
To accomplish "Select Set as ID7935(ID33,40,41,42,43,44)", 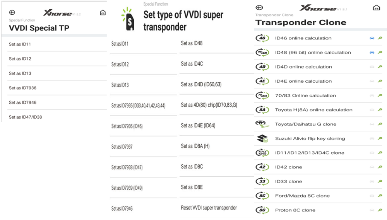I will (x=138, y=106).
